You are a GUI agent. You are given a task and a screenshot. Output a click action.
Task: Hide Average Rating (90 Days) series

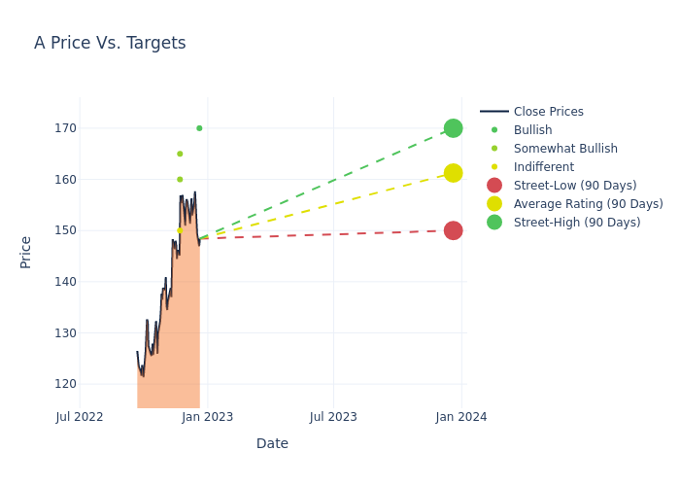click(x=588, y=204)
